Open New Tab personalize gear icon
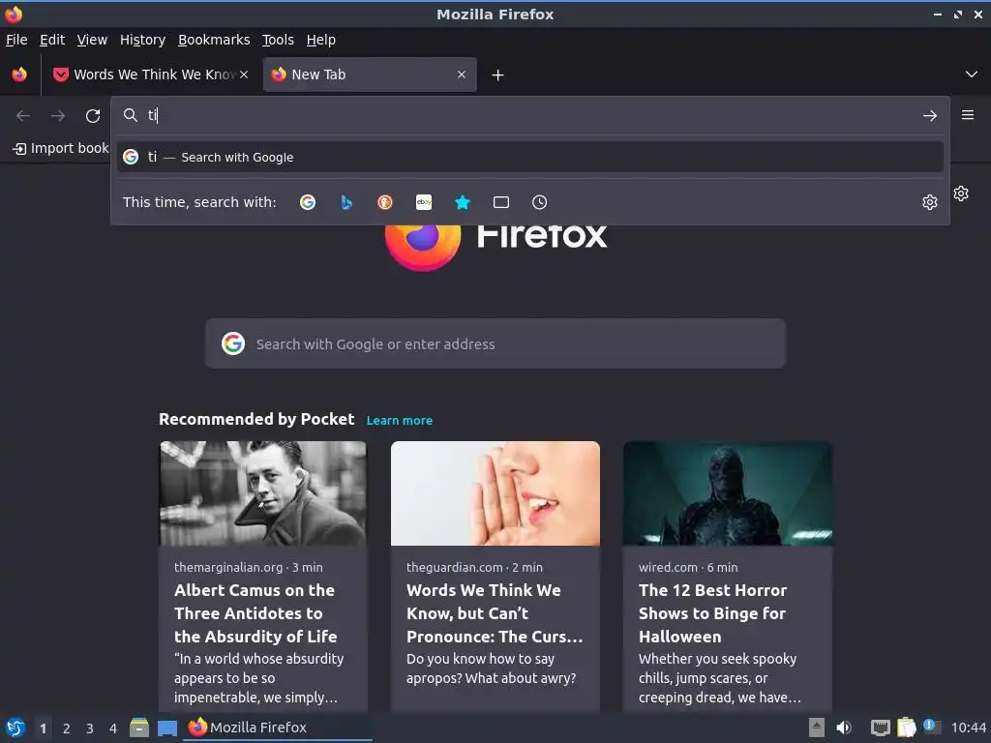The image size is (991, 743). pyautogui.click(x=961, y=193)
